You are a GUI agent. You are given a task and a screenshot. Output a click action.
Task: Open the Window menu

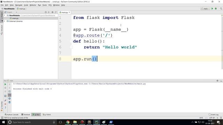(x=56, y=5)
